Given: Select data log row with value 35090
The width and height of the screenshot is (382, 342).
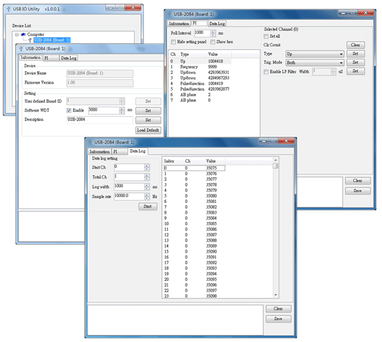Looking at the screenshot, I should tap(194, 252).
